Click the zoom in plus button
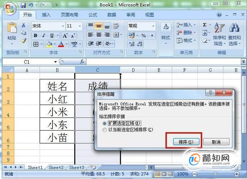 (236, 174)
